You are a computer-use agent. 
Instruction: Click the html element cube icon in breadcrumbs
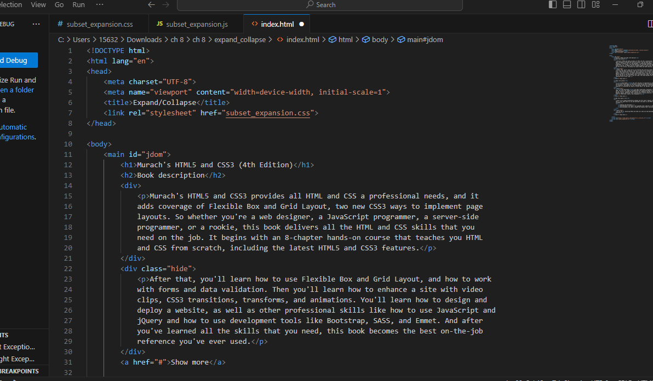[333, 39]
